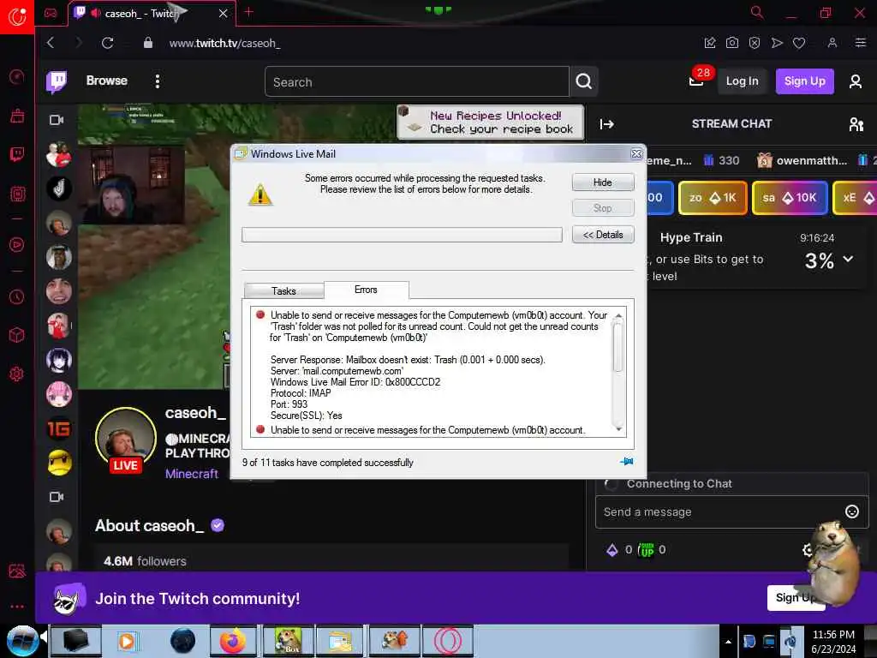877x658 pixels.
Task: Close the Windows Live Mail dialog
Action: (636, 154)
